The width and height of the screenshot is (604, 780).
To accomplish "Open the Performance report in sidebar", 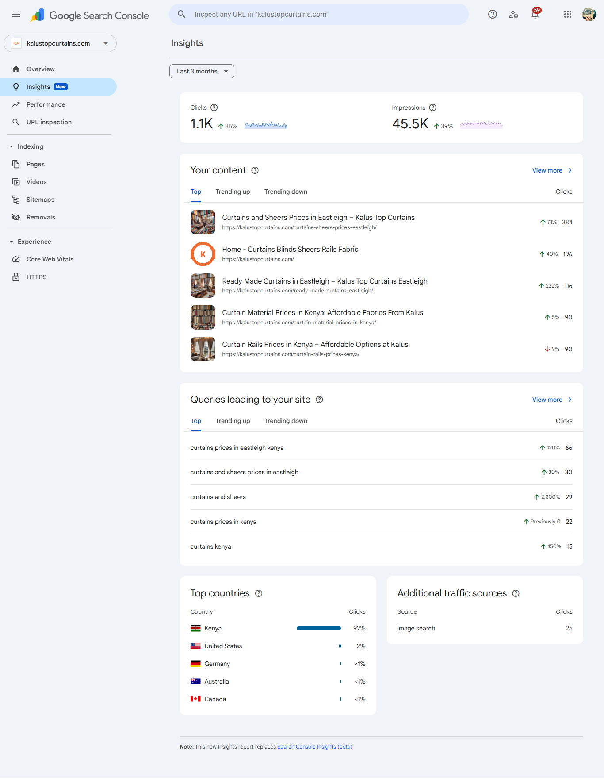I will coord(58,104).
